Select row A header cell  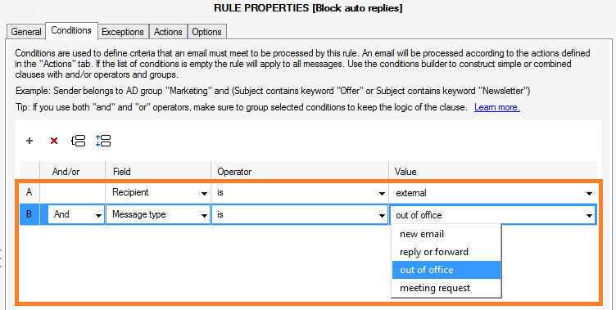pos(29,193)
